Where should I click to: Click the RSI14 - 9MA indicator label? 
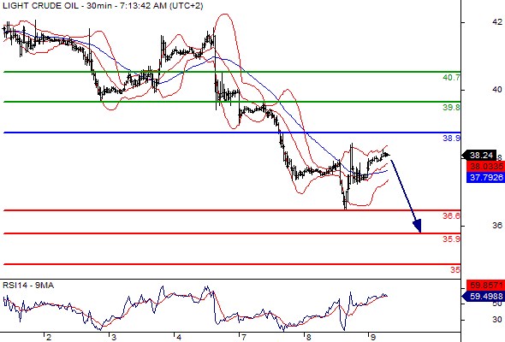click(x=28, y=286)
